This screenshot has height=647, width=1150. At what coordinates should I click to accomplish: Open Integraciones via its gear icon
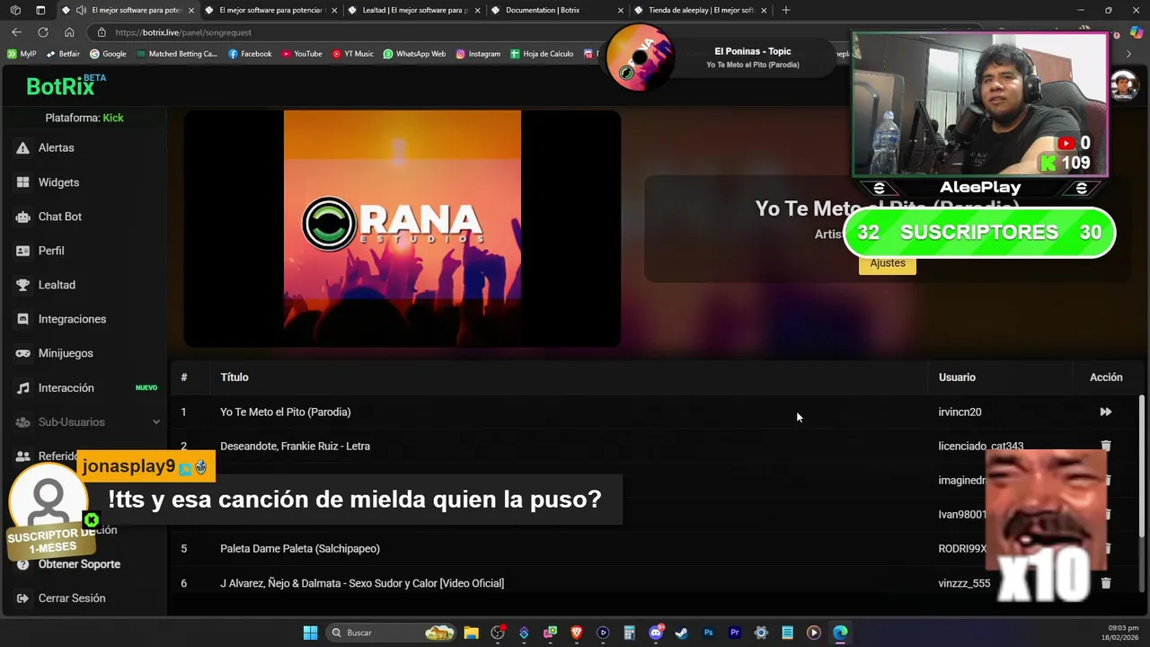(22, 319)
